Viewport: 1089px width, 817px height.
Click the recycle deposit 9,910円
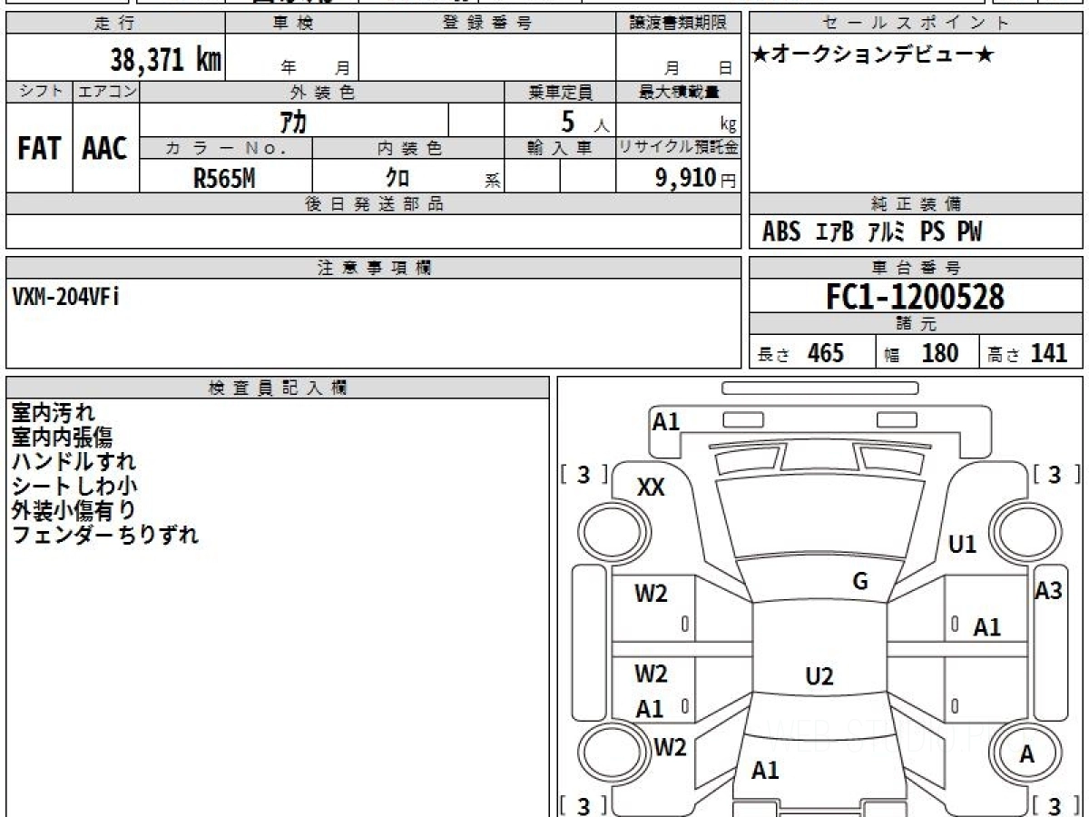tap(695, 178)
